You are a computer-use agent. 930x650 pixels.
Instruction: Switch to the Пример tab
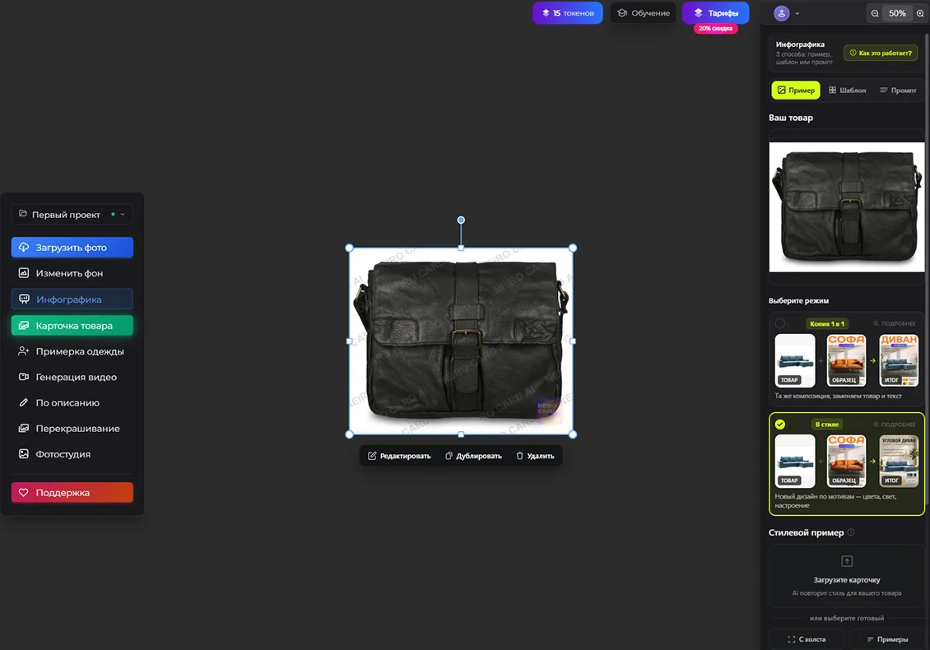click(x=796, y=91)
